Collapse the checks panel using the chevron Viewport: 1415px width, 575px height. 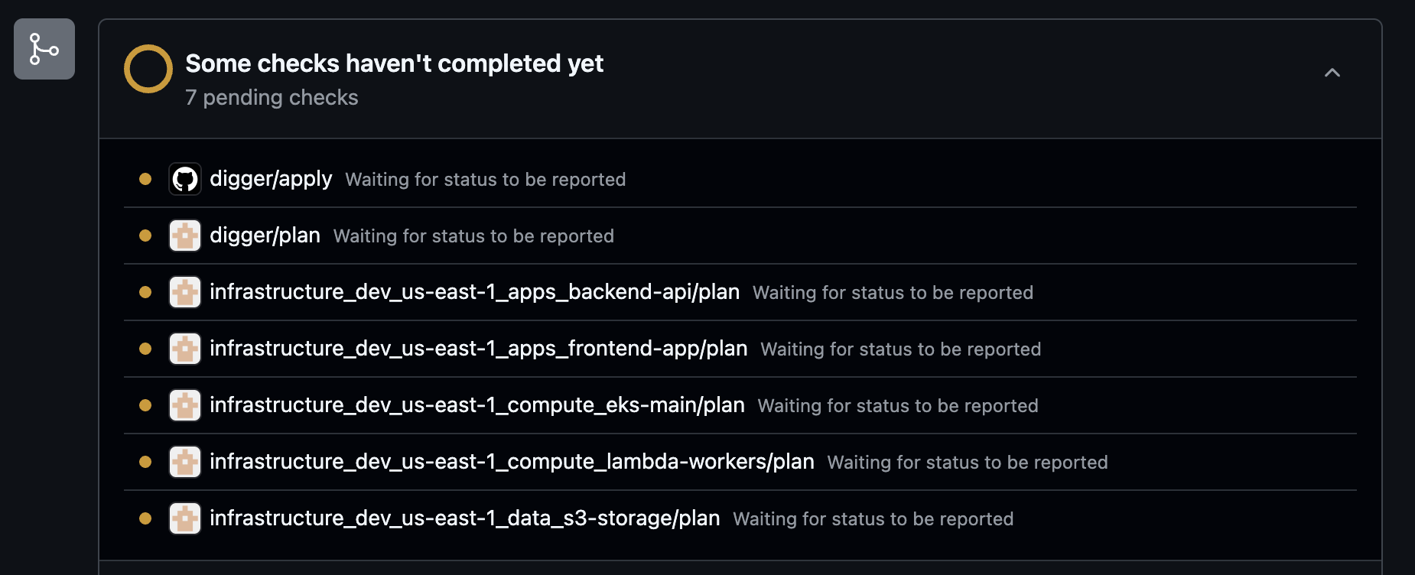1333,73
